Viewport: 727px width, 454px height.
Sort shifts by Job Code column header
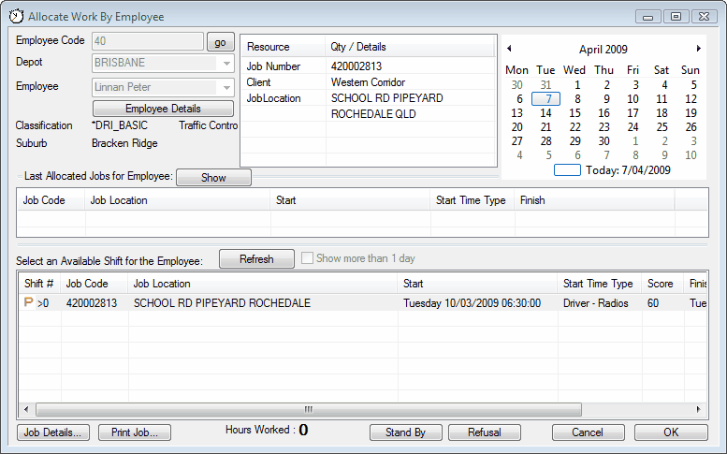click(87, 284)
